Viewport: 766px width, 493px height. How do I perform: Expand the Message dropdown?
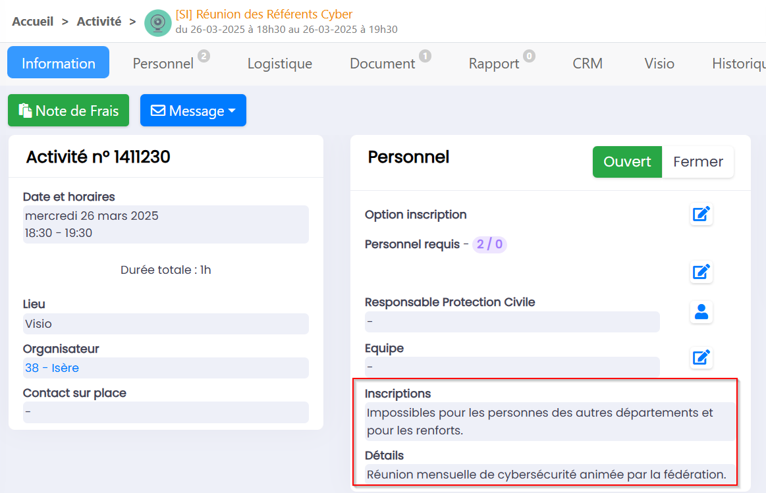(193, 111)
